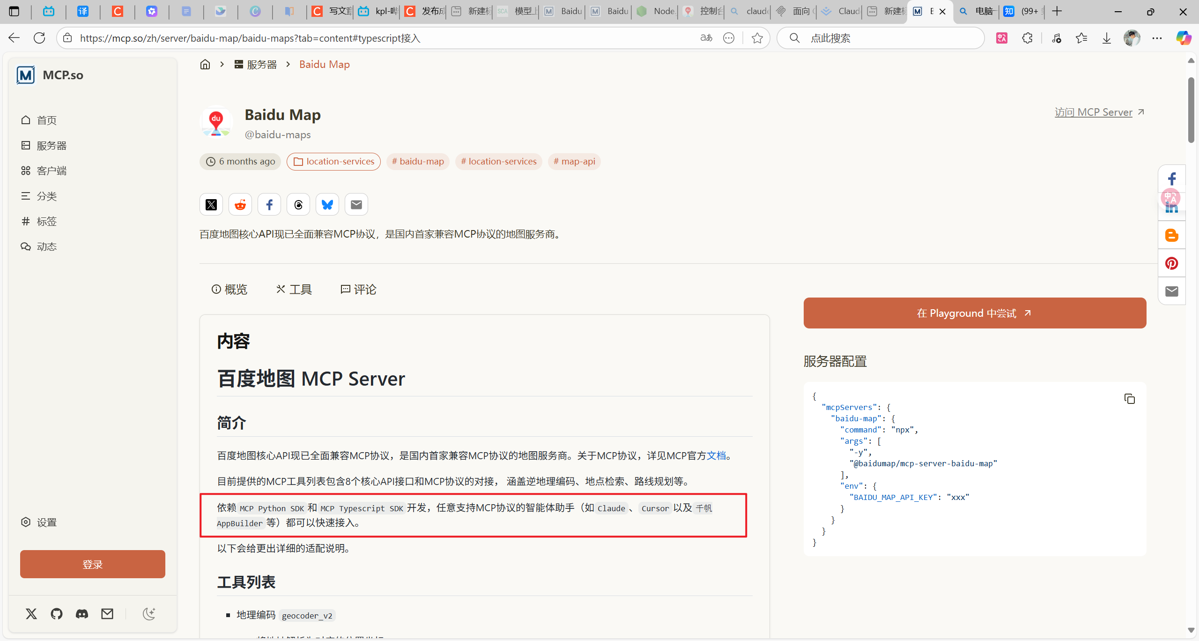Share page on Bluesky butterfly icon
The width and height of the screenshot is (1199, 641).
tap(327, 205)
